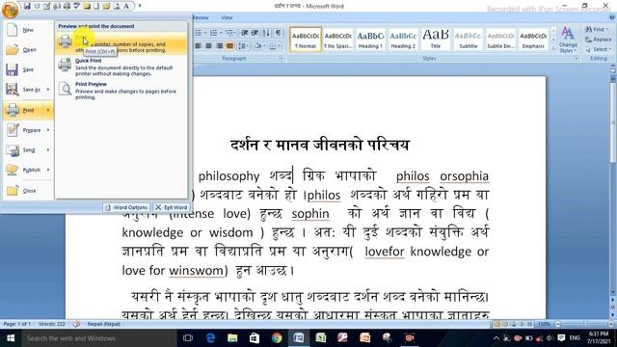Click the zoom slider control

(584, 324)
